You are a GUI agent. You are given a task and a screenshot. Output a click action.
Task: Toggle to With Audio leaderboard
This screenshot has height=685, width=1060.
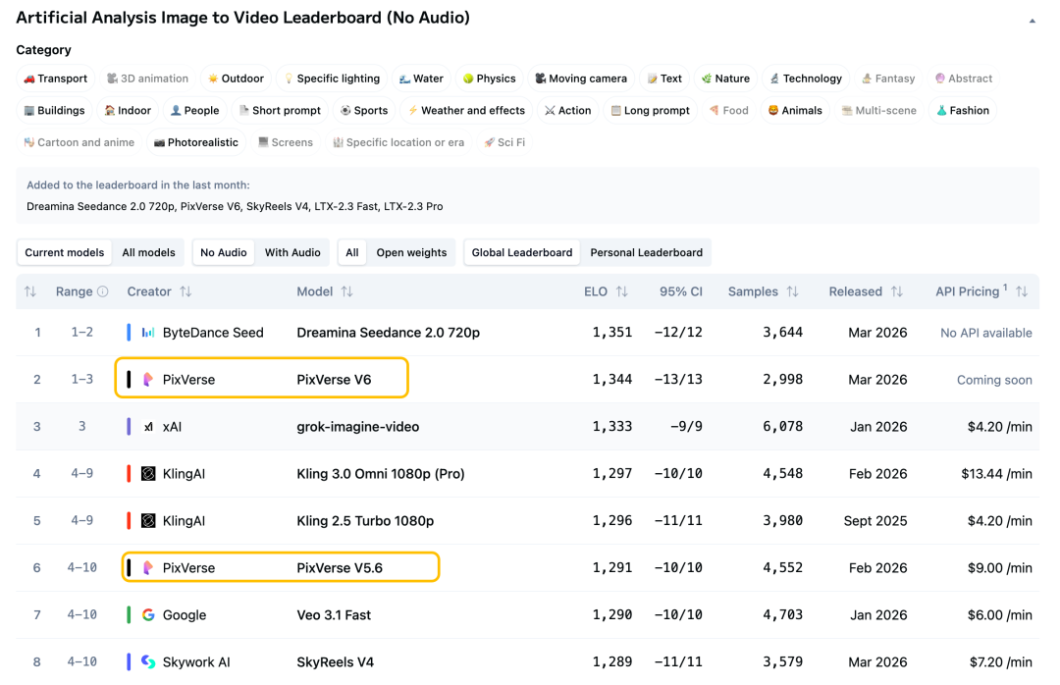tap(292, 252)
